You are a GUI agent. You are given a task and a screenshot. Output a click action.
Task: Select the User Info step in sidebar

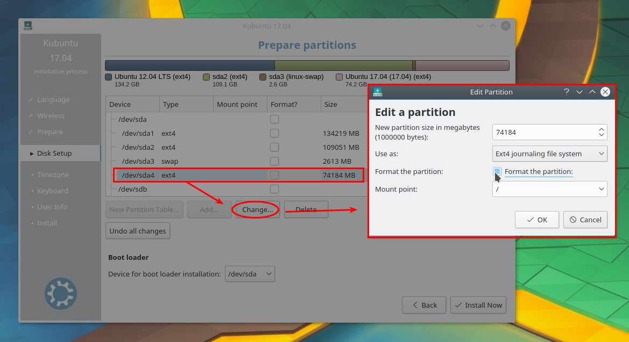coord(52,207)
